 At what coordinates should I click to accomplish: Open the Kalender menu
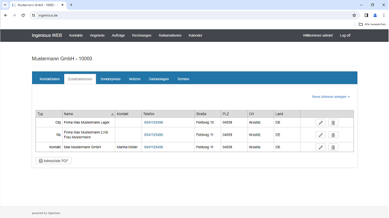[x=195, y=35]
